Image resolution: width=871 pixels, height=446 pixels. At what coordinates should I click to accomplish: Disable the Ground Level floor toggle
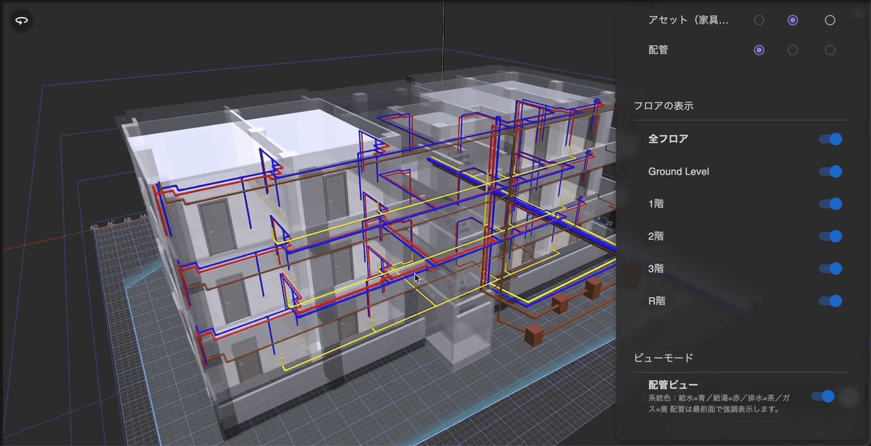click(830, 171)
